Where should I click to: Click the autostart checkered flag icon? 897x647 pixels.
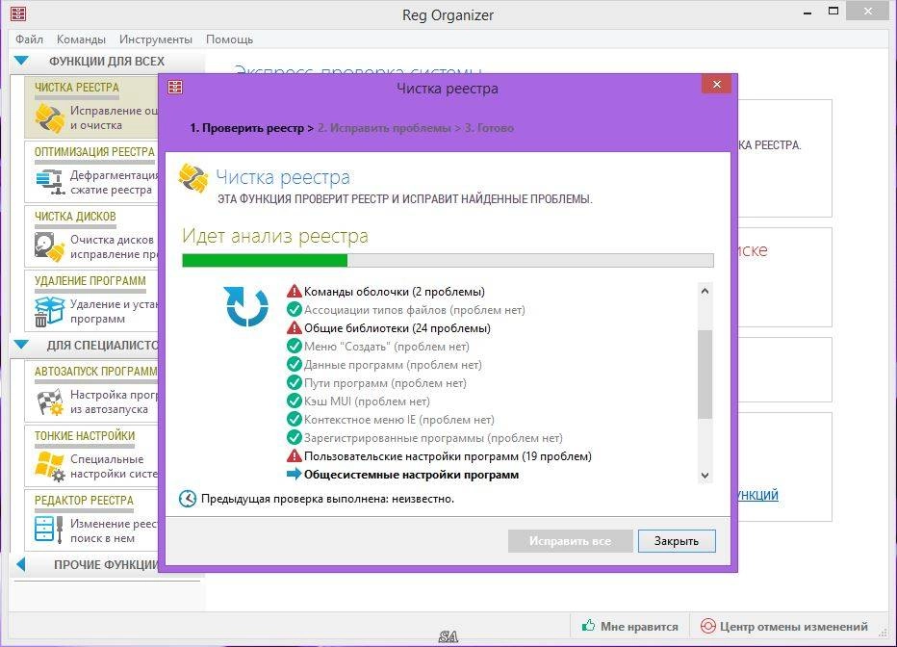(50, 401)
